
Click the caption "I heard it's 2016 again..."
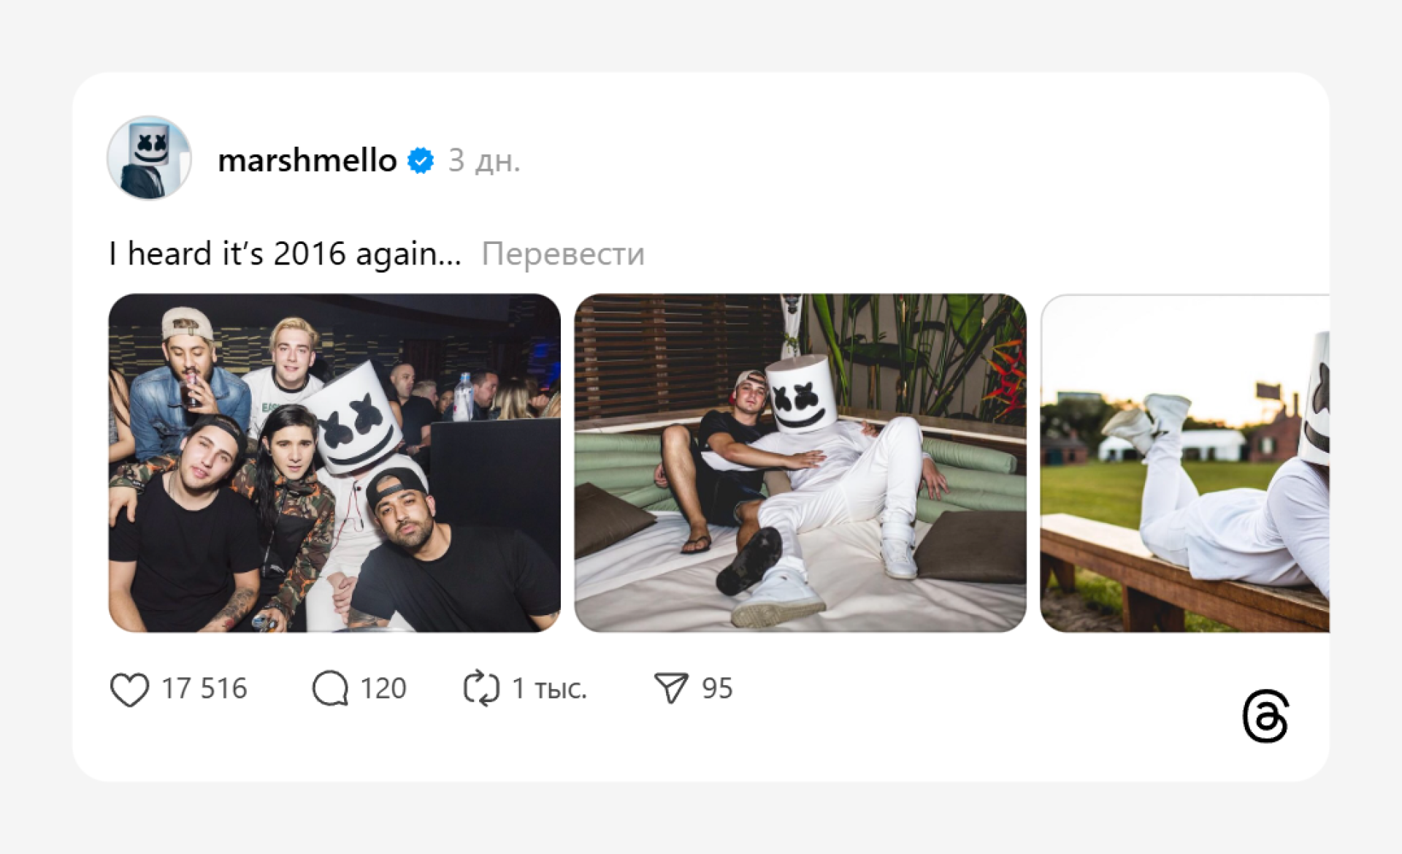tap(285, 254)
